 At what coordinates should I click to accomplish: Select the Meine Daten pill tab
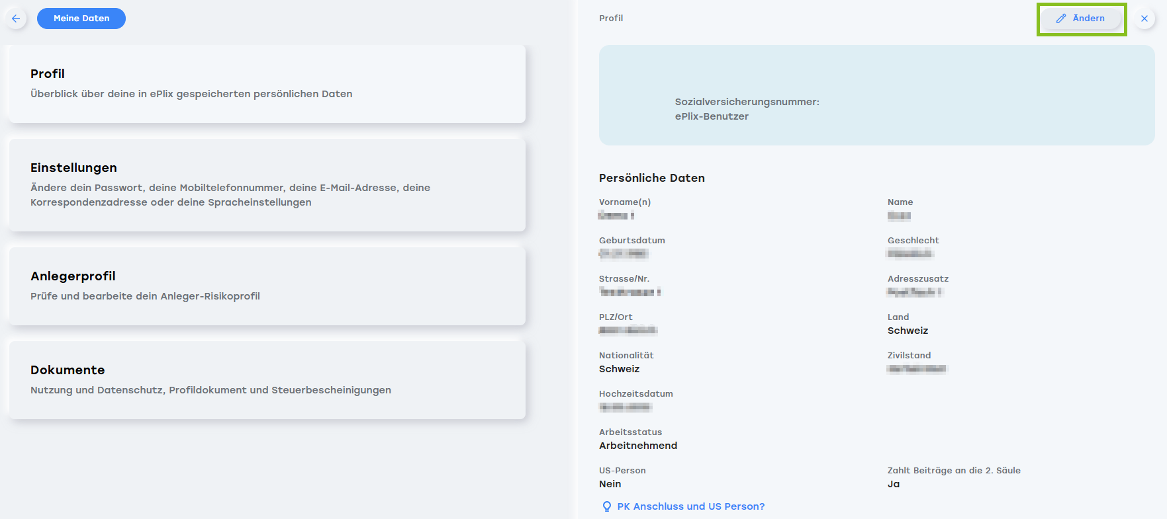[x=81, y=19]
